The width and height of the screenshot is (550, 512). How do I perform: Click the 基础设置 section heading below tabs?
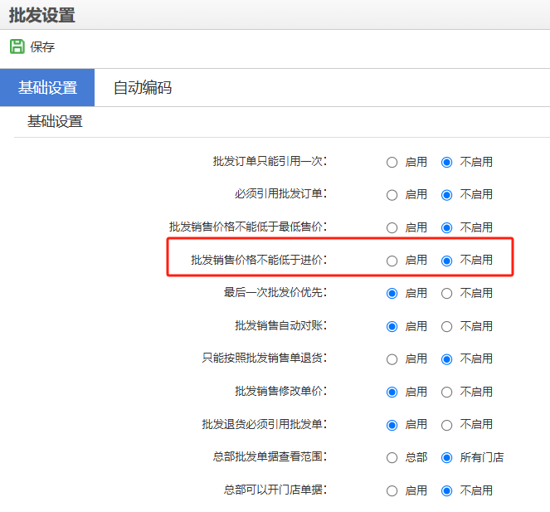[55, 121]
